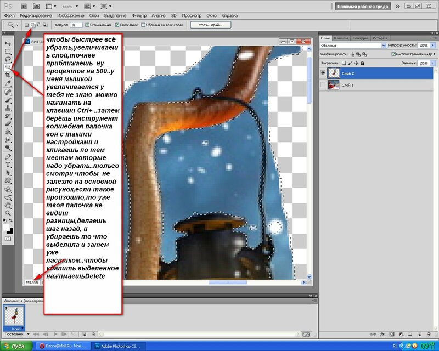Click the Уточн. край button
Image resolution: width=439 pixels, height=351 pixels.
coord(211,25)
